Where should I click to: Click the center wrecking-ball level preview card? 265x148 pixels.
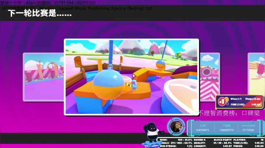pos(131,77)
